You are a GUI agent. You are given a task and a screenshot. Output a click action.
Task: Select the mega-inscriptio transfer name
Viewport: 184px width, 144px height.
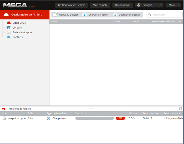(x=17, y=118)
